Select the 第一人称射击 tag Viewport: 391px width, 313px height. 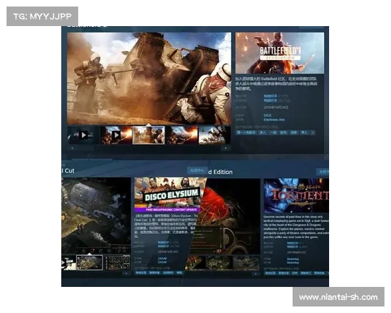pos(246,132)
